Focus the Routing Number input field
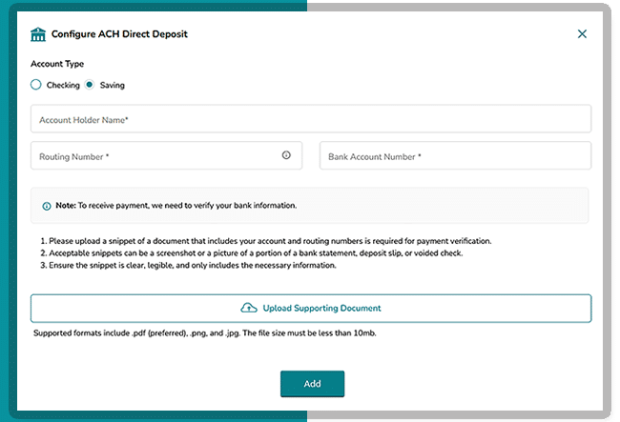620x422 pixels. (153, 155)
